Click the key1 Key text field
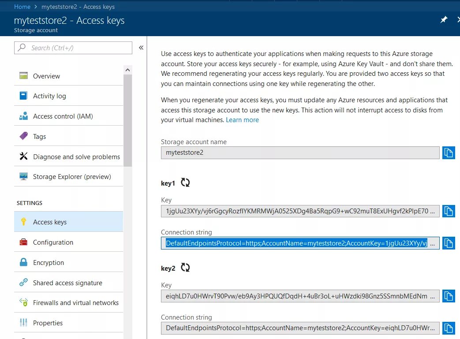The width and height of the screenshot is (460, 339). click(x=300, y=211)
